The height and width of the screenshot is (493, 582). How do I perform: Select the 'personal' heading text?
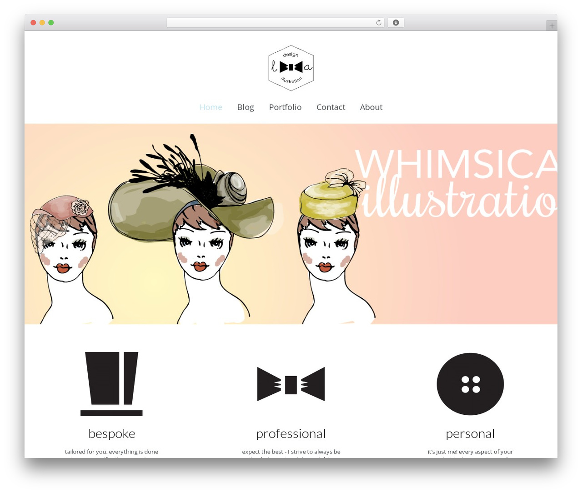click(x=470, y=434)
